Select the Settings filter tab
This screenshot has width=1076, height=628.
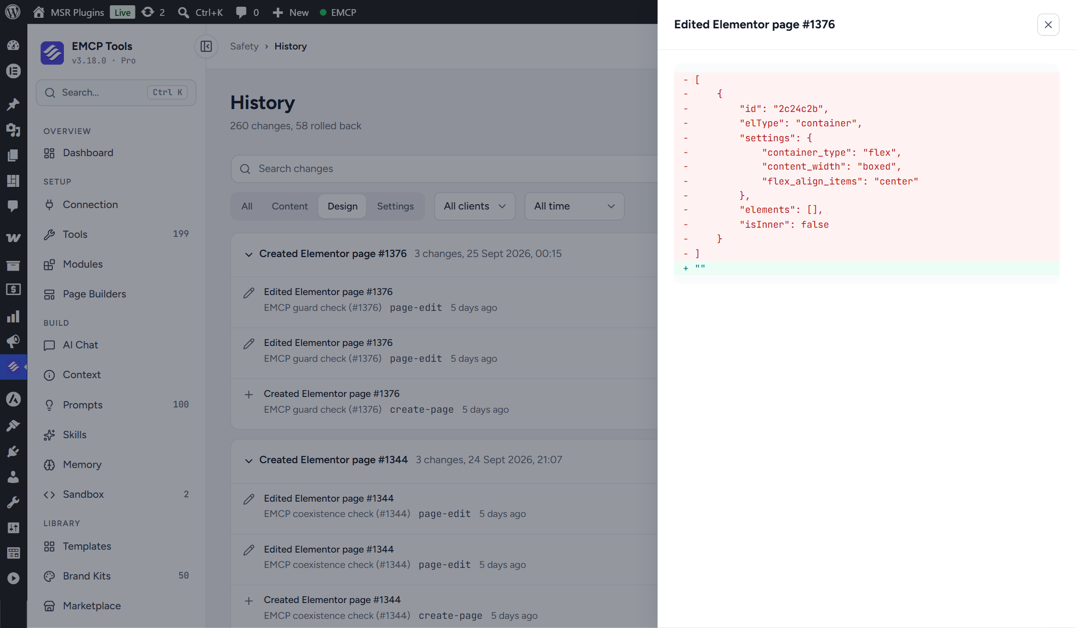(x=395, y=206)
